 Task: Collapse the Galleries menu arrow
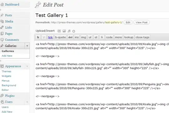27,46
